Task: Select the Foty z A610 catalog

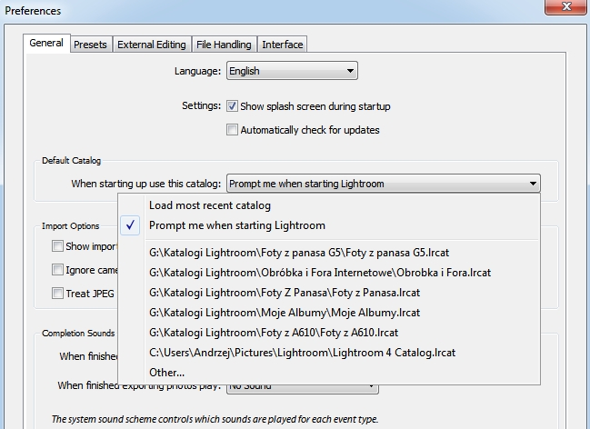Action: tap(274, 333)
